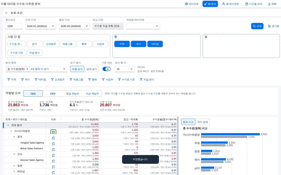Click the 회사코드 input field
Screen dimensions: 281x175
14,26
